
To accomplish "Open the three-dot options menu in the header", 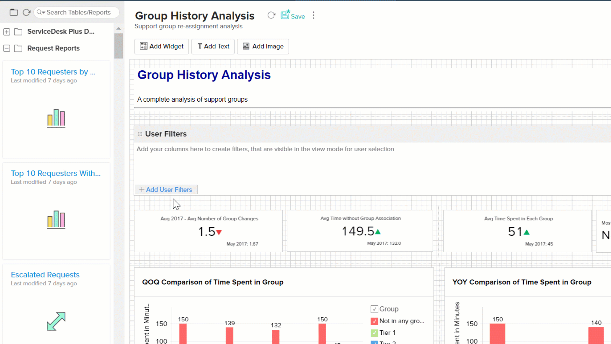I will click(x=313, y=15).
